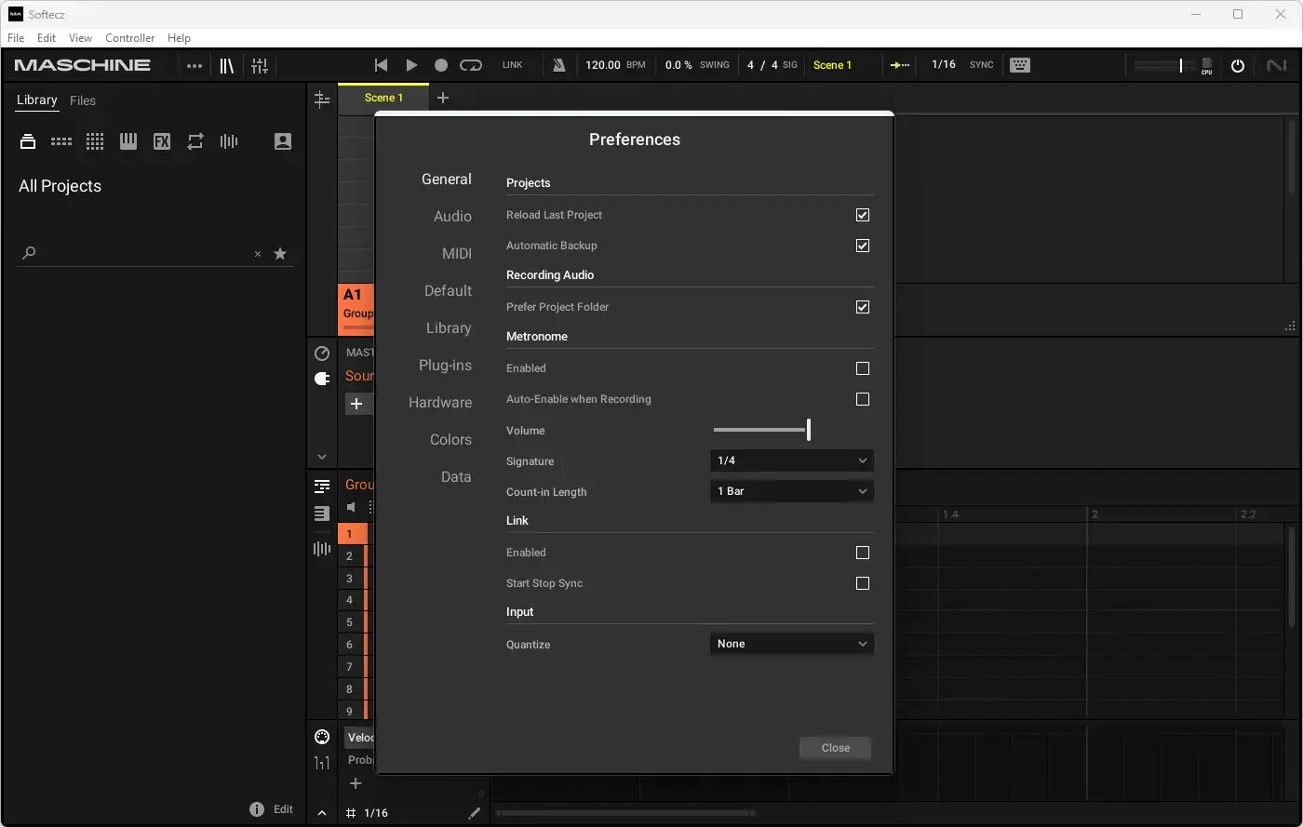
Task: Select the Samples waveform icon in Library
Action: coord(229,141)
